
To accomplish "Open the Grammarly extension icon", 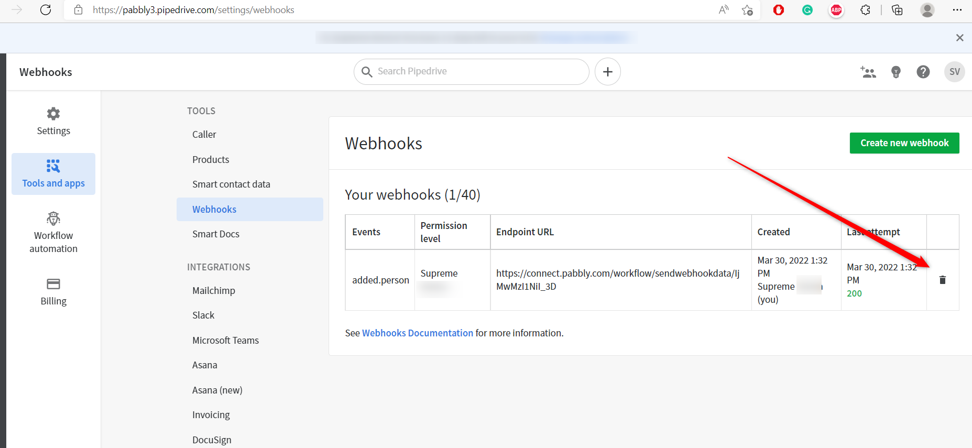I will (x=807, y=10).
